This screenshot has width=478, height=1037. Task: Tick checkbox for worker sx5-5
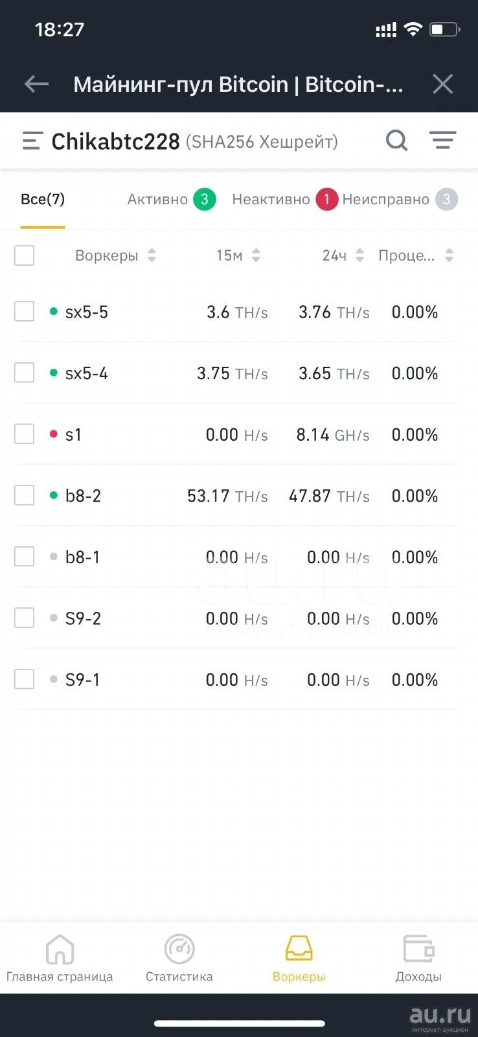tap(24, 311)
